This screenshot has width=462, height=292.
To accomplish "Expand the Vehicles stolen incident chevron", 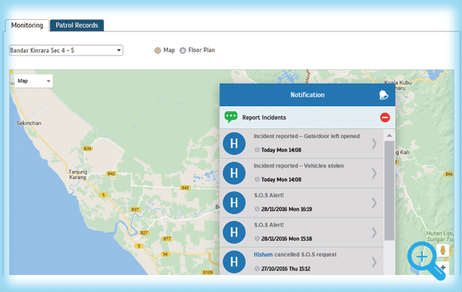I will click(x=374, y=173).
